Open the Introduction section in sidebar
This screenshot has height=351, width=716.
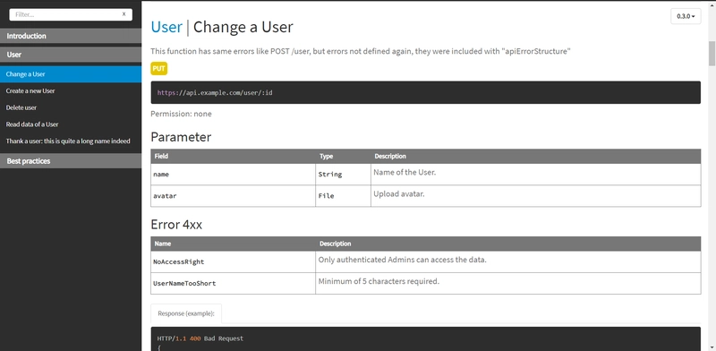pos(71,36)
